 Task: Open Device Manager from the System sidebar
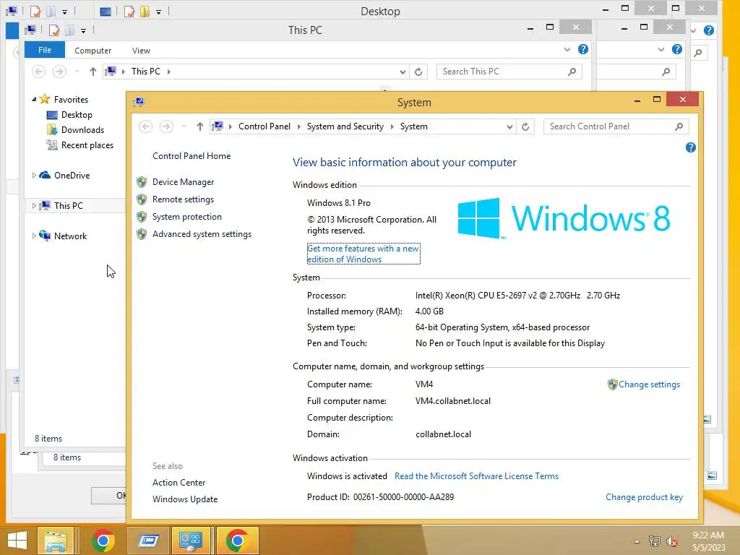point(183,182)
